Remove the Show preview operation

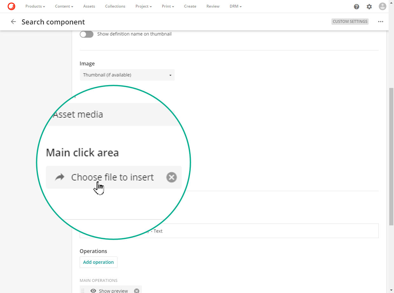137,291
